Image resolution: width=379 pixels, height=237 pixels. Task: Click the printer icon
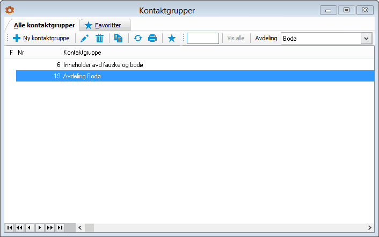[152, 38]
